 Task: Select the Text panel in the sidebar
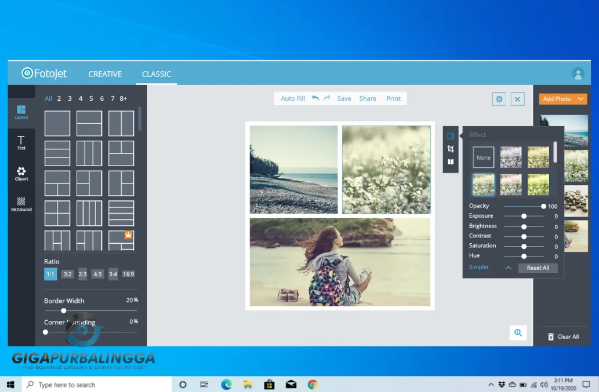pos(21,142)
